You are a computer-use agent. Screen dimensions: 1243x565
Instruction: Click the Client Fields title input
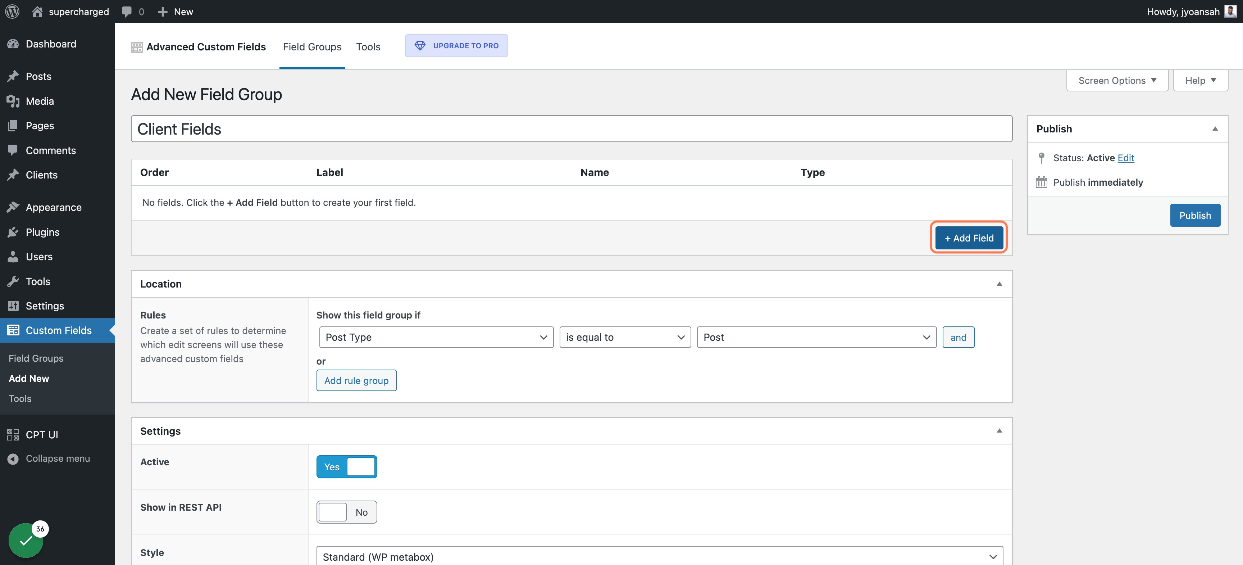click(x=571, y=129)
